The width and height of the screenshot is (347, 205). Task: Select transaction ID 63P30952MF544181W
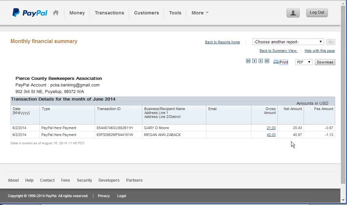(x=115, y=135)
